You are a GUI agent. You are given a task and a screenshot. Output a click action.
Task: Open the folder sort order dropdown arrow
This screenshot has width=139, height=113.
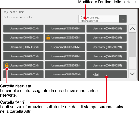[x=123, y=19]
